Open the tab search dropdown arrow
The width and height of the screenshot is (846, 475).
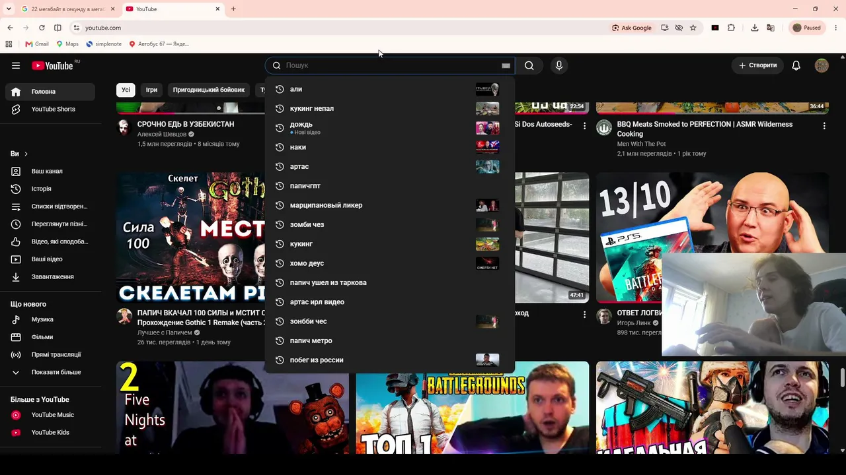pyautogui.click(x=9, y=9)
